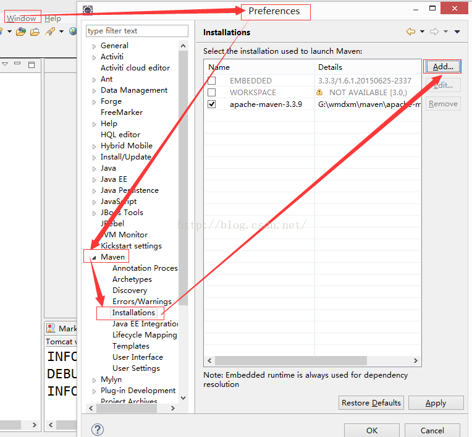This screenshot has height=437, width=472.
Task: Click the preference tree scroll down arrow
Action: click(183, 397)
